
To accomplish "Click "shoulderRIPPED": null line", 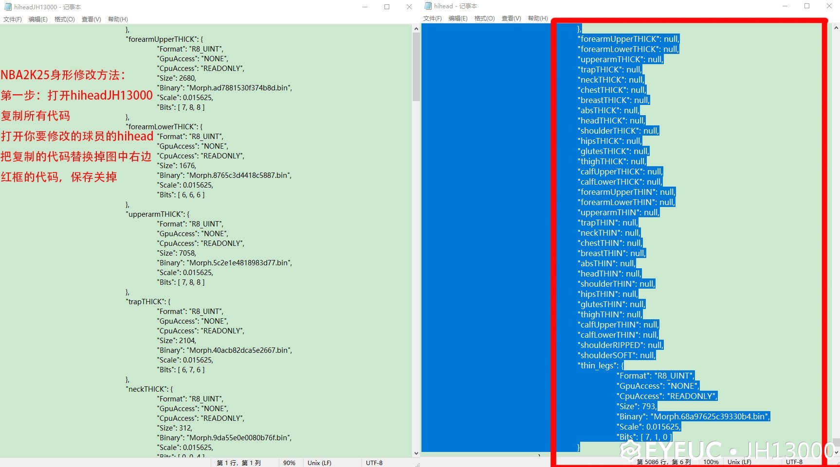I will [621, 345].
